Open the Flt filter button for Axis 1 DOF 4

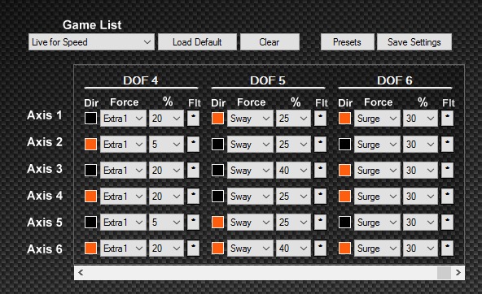(193, 119)
